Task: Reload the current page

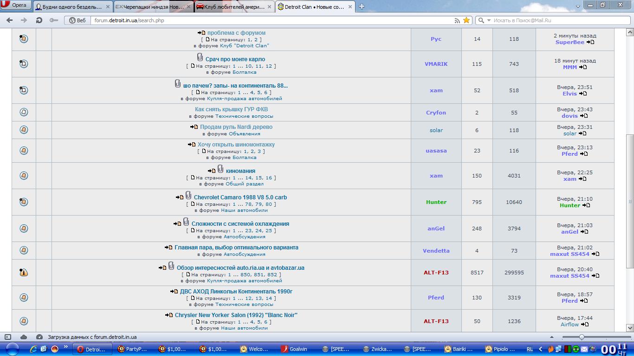Action: pyautogui.click(x=39, y=20)
